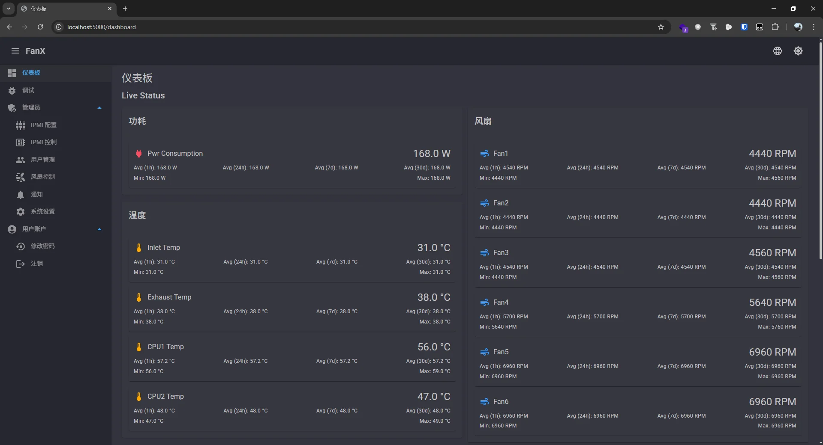Click the 温度 section heading
This screenshot has width=823, height=445.
click(x=137, y=215)
